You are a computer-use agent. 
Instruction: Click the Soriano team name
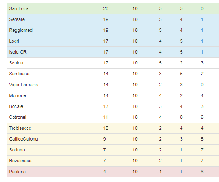point(17,150)
